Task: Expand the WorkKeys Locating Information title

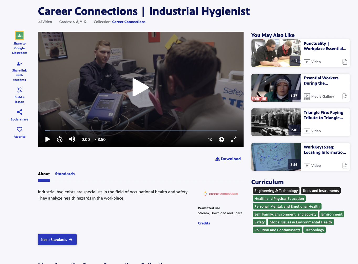Action: [x=325, y=150]
